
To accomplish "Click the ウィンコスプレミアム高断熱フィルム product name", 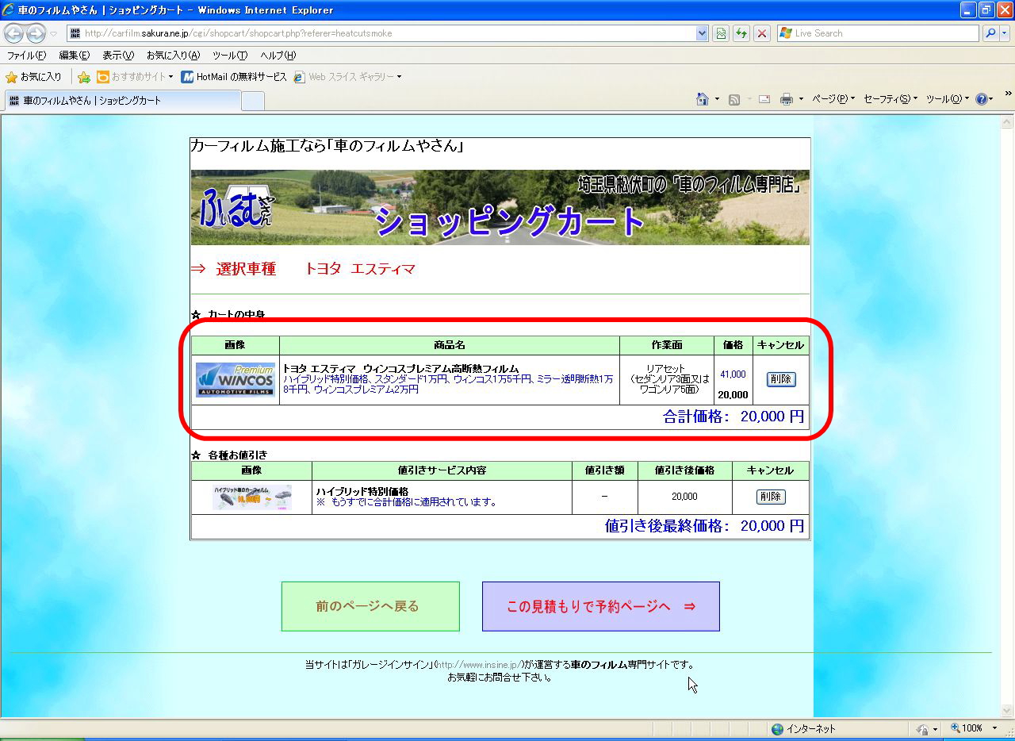I will pos(400,369).
